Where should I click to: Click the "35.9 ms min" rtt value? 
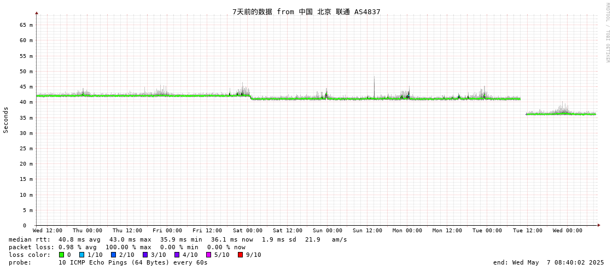point(181,239)
